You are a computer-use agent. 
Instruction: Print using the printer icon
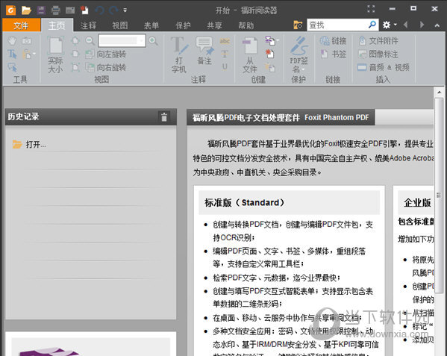pyautogui.click(x=55, y=10)
